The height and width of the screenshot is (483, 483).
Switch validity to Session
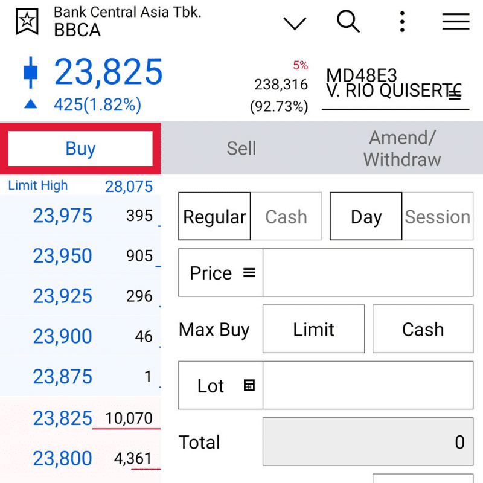coord(438,216)
